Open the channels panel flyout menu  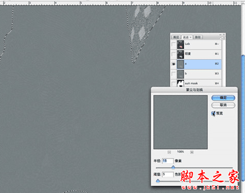[x=223, y=38]
